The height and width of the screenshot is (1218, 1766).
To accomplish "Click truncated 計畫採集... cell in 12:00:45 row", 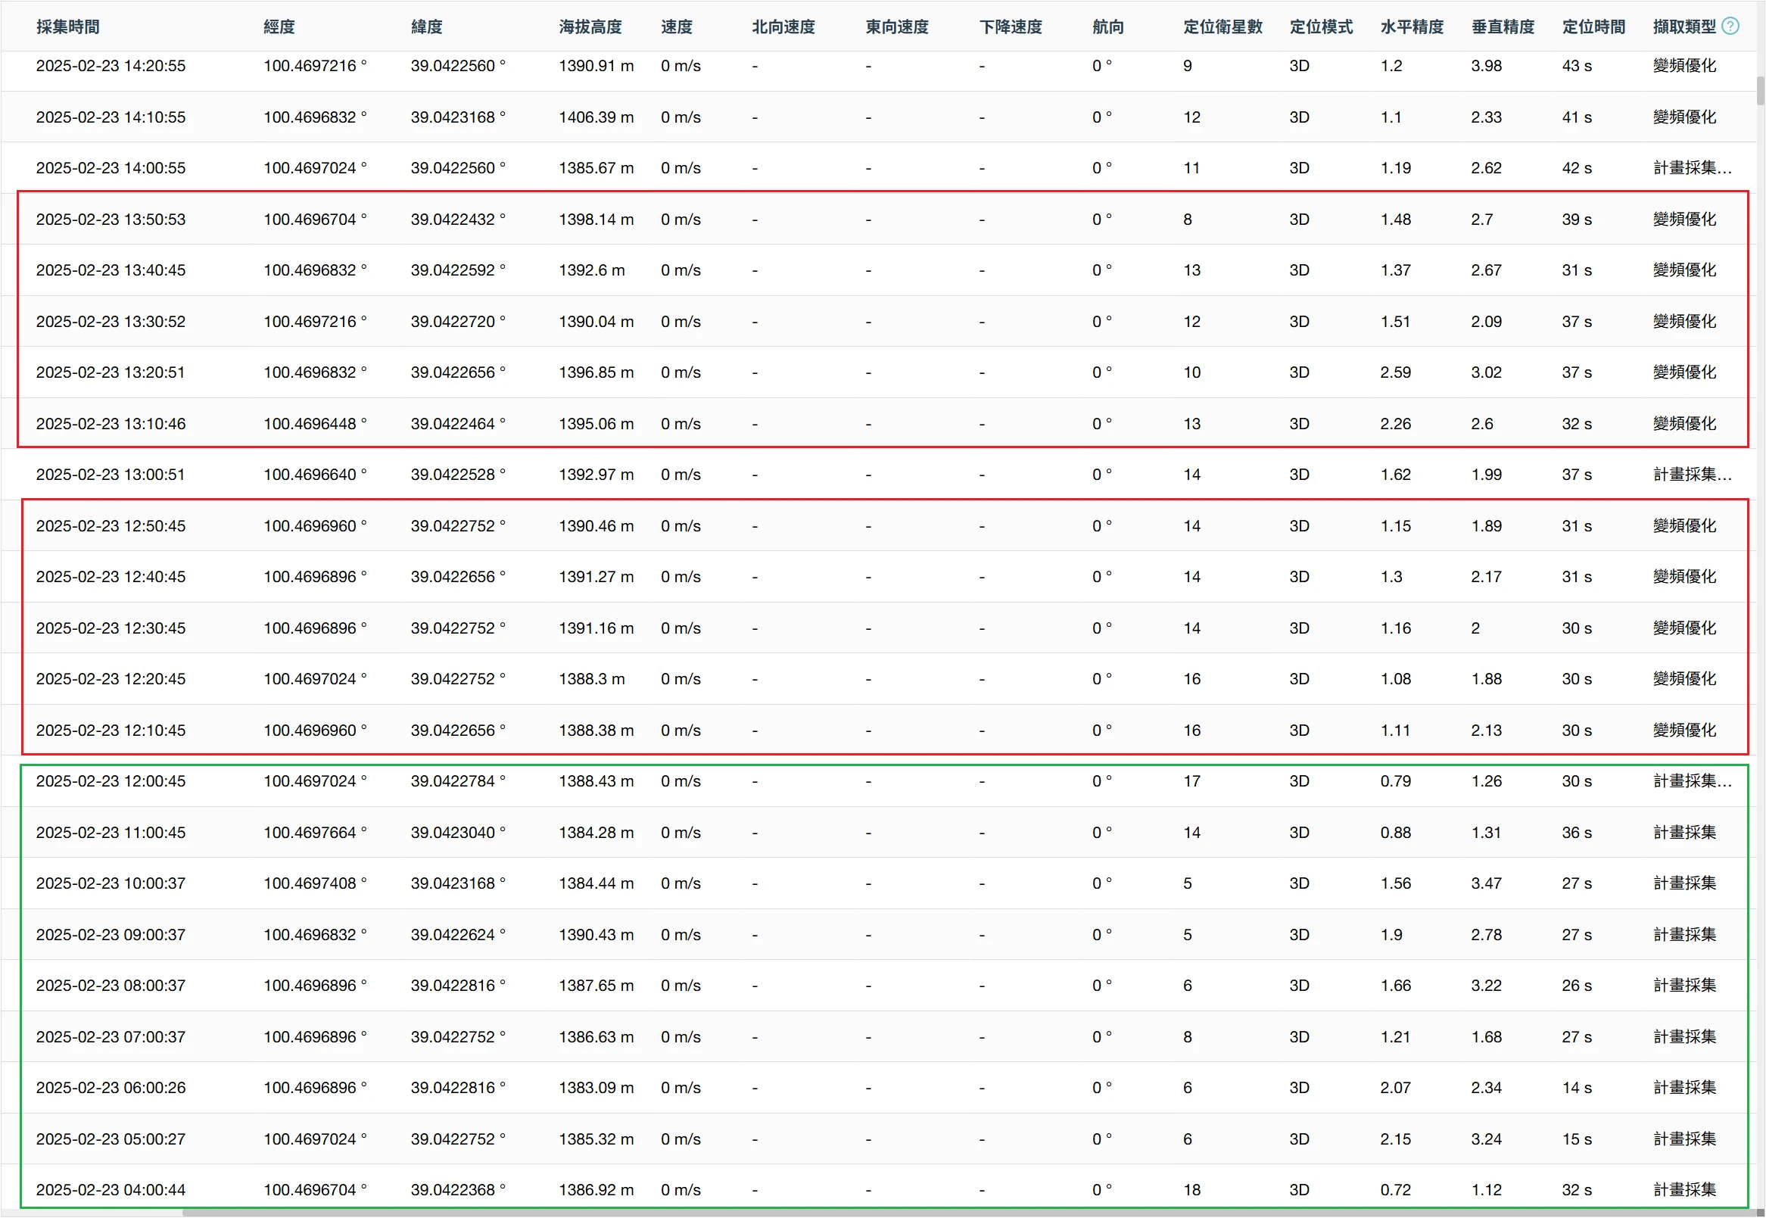I will point(1692,781).
